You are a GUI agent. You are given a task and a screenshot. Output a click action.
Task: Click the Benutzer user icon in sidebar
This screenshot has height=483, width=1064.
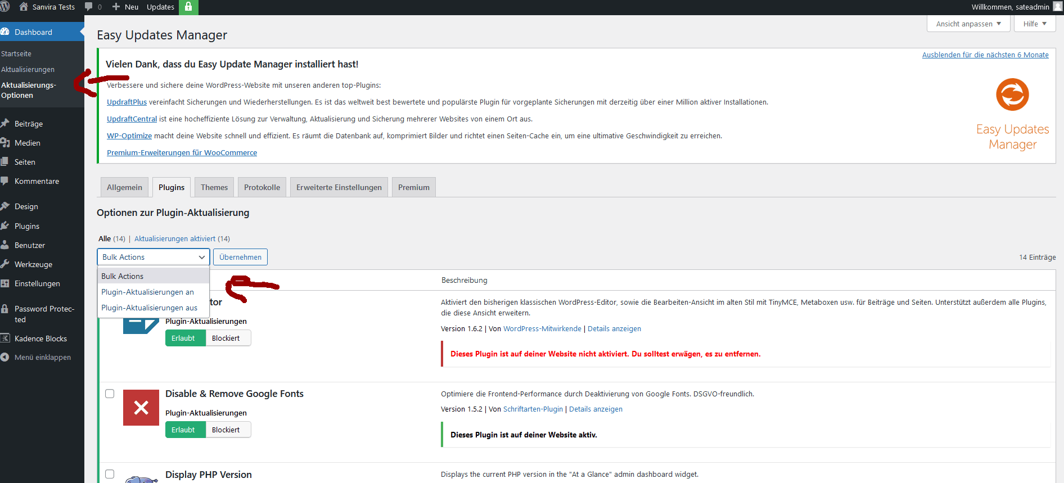(5, 245)
